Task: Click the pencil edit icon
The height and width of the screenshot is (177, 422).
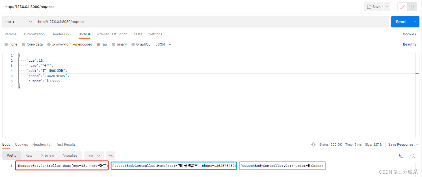Action: point(402,7)
